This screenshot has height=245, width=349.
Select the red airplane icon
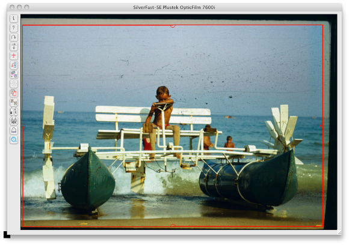(14, 56)
